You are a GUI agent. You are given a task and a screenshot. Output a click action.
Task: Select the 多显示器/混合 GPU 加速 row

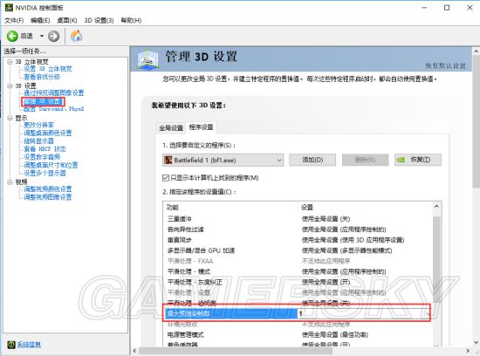[298, 250]
